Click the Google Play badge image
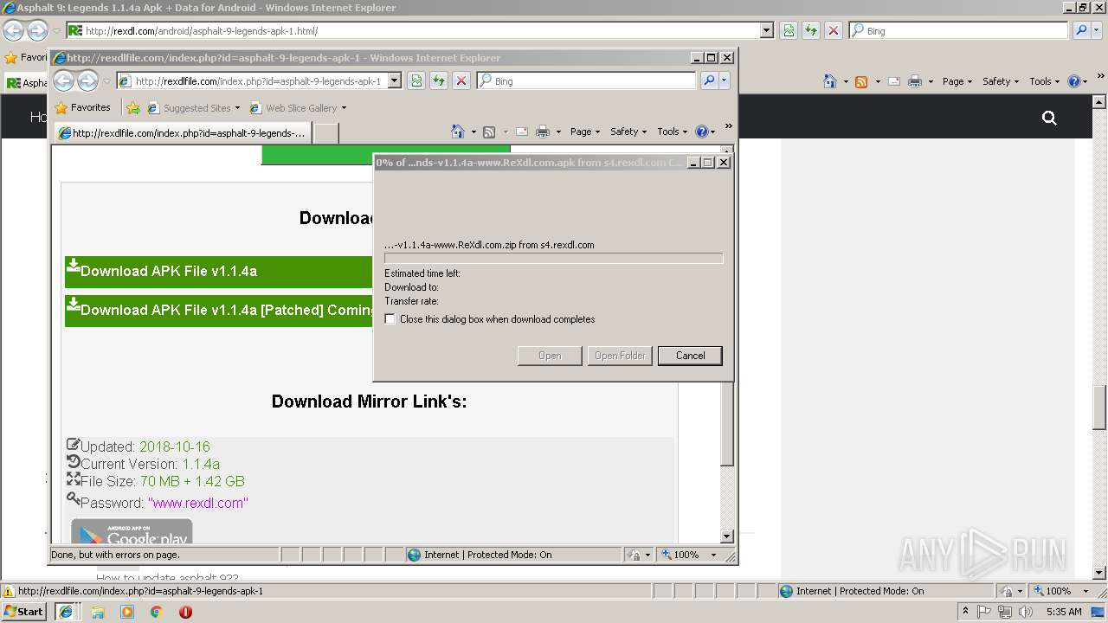 pyautogui.click(x=132, y=531)
